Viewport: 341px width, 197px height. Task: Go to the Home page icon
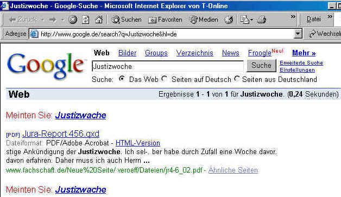tap(99, 20)
